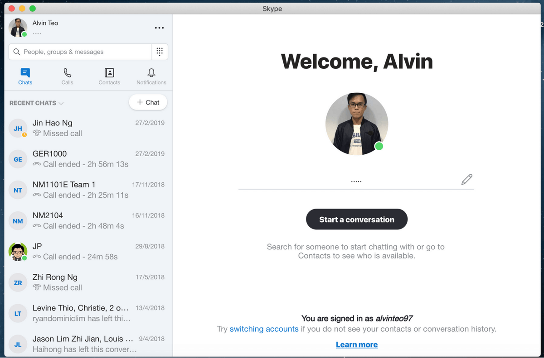Click the Alvin Teo name in sidebar
This screenshot has width=544, height=358.
click(45, 23)
